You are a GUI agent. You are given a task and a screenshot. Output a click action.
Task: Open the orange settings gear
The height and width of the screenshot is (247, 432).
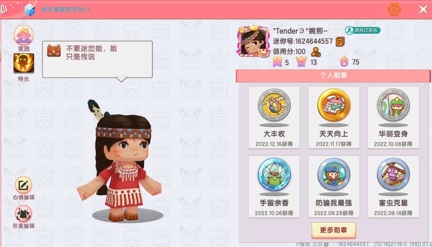click(x=394, y=9)
